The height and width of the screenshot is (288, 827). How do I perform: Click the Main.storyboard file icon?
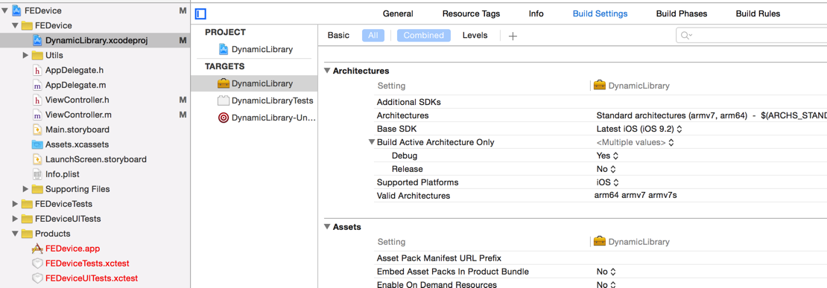[x=37, y=129]
